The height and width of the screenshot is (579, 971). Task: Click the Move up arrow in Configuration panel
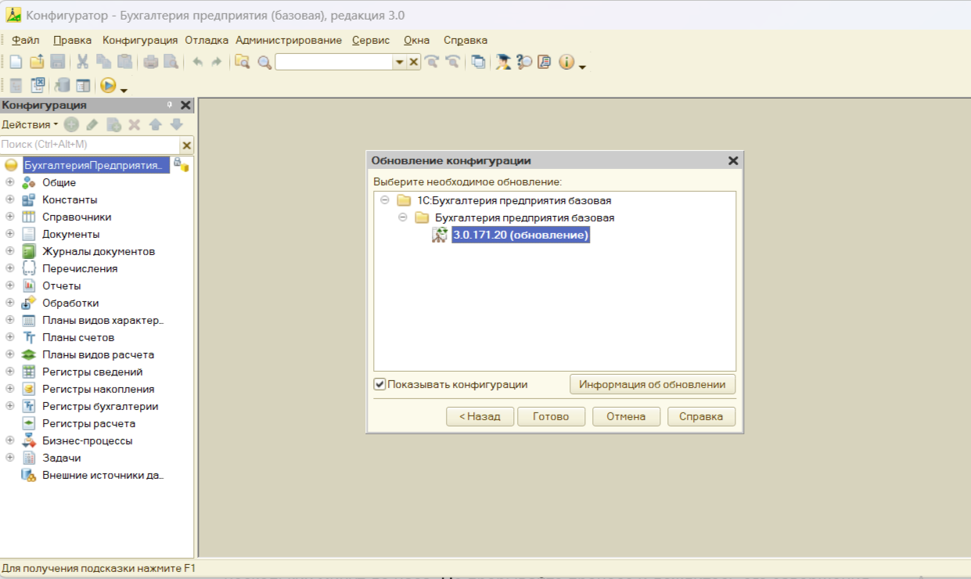point(155,124)
